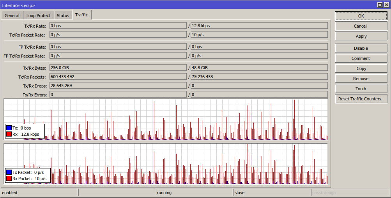Click the Traffic tab
Screen dimensions: 391x198
(81, 15)
